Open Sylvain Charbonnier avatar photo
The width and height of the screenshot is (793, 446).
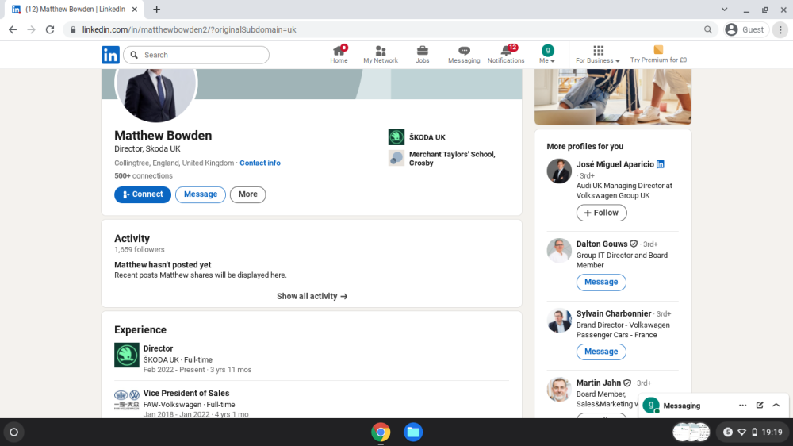coord(559,321)
